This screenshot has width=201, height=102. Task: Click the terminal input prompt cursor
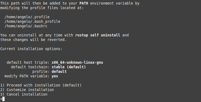[3, 99]
